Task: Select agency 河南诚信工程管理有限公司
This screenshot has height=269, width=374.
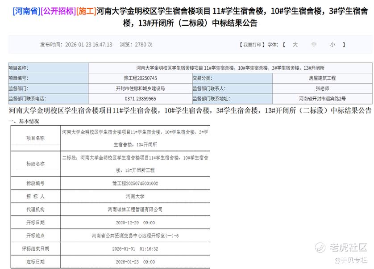Action: (135, 210)
